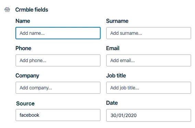Focus the Add name input field
Viewport: 195px width, 128px height.
58,33
